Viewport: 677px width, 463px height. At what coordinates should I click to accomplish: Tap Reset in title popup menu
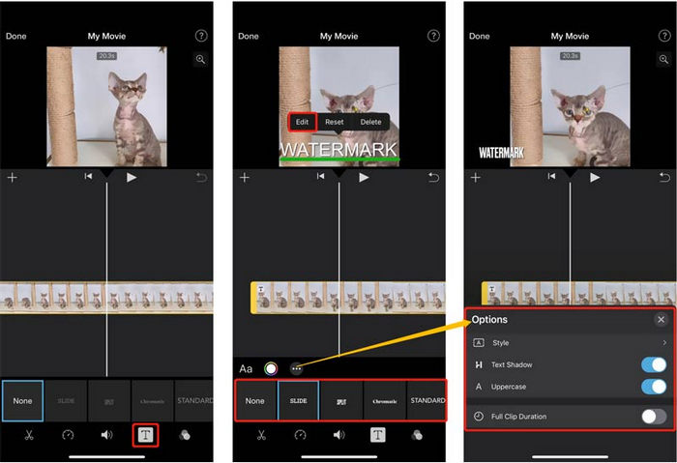[335, 122]
